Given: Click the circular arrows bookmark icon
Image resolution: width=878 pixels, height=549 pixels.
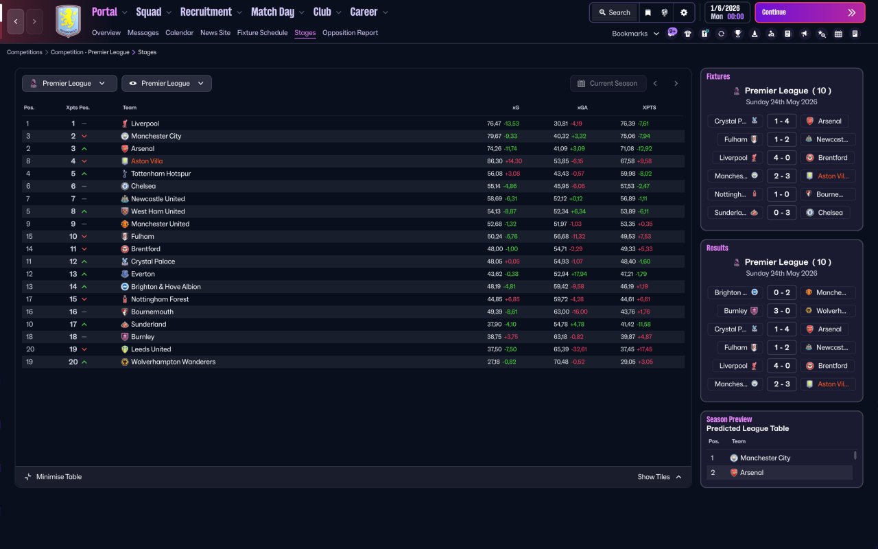Looking at the screenshot, I should pos(721,34).
